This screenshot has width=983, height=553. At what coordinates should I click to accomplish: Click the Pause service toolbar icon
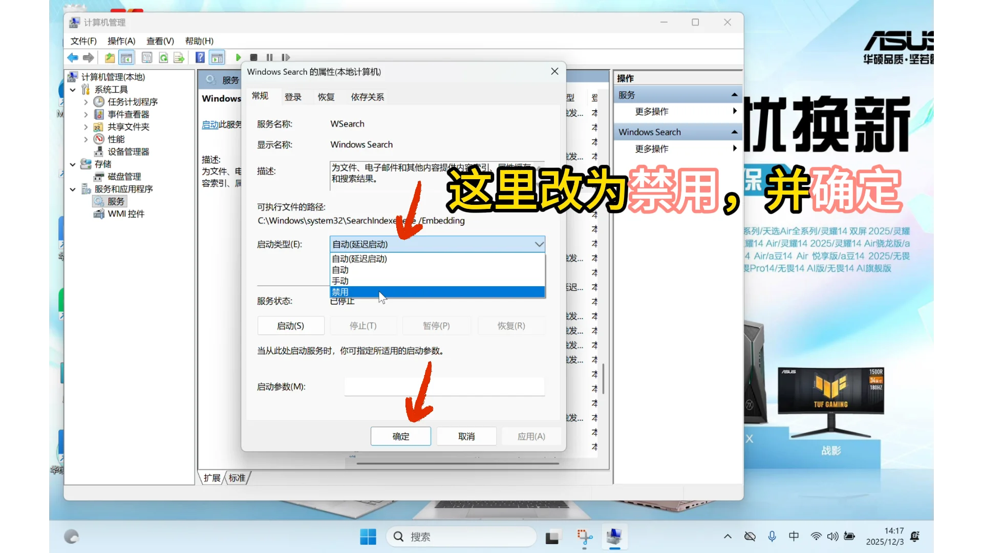270,57
